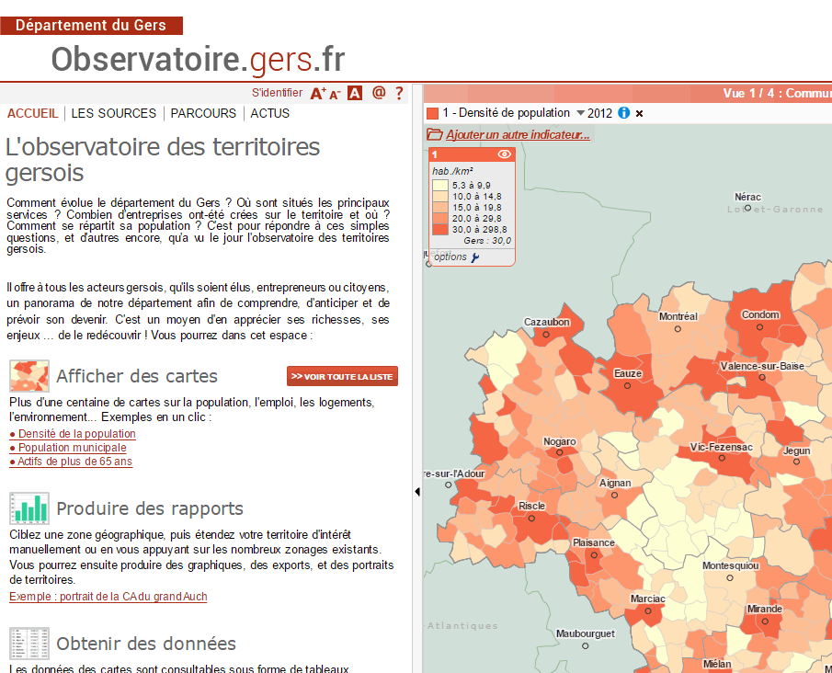Click 'Obtenir des données' heading
The width and height of the screenshot is (832, 673).
coord(146,644)
